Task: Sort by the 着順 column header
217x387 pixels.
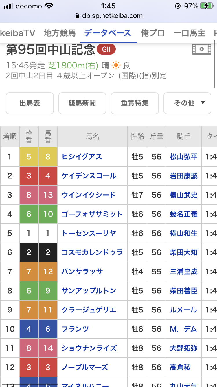Action: 10,136
